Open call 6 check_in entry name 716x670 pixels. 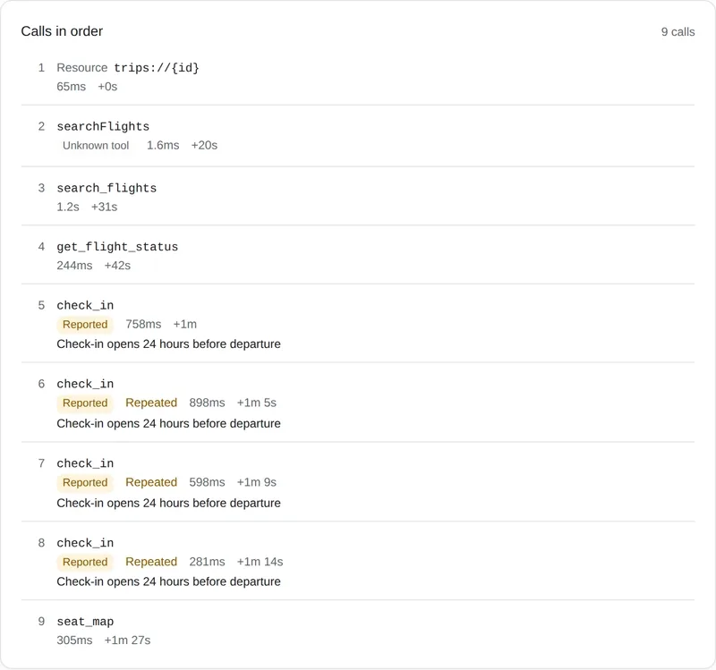pos(85,384)
